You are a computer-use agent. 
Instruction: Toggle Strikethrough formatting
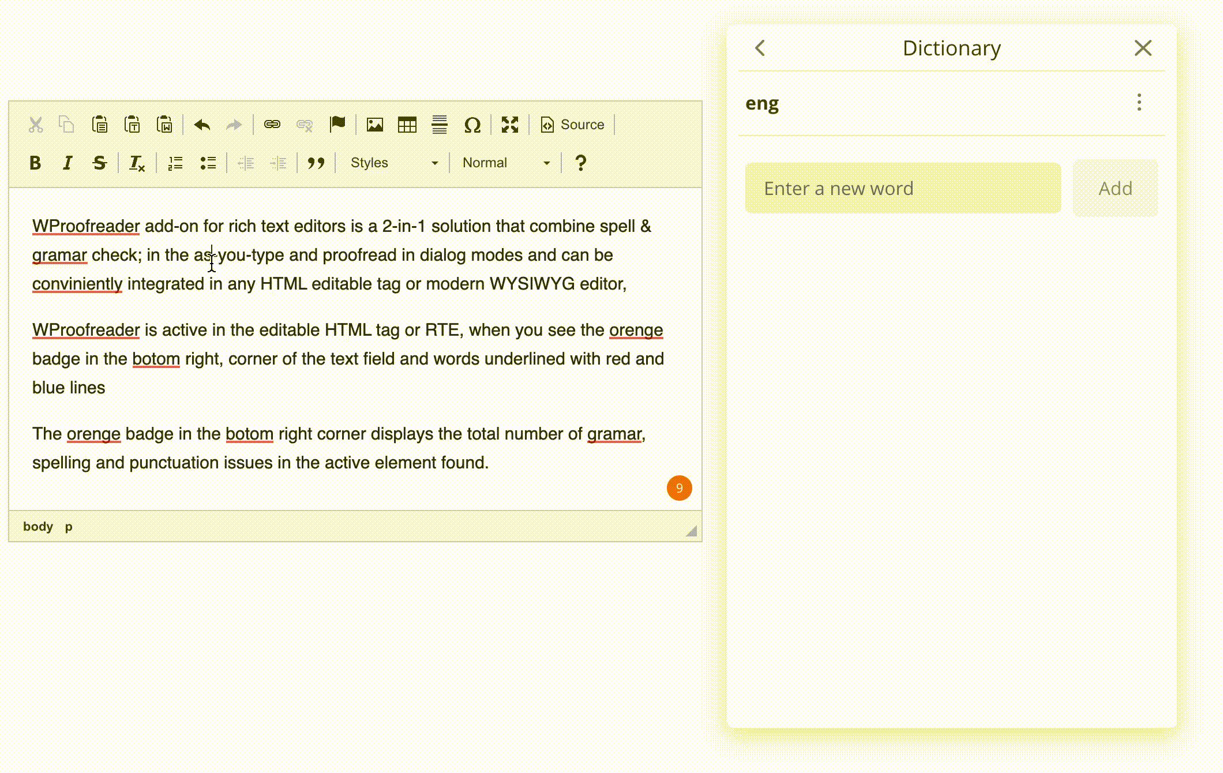point(100,163)
